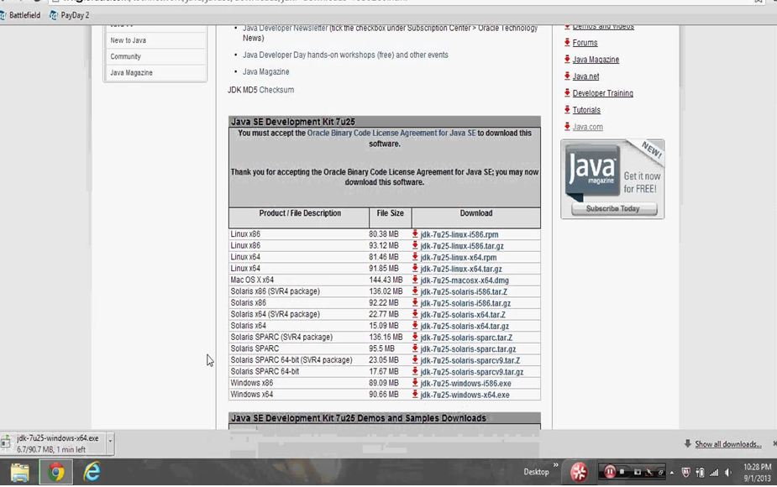This screenshot has height=487, width=777.
Task: Open New to Java in sidebar
Action: (x=128, y=40)
